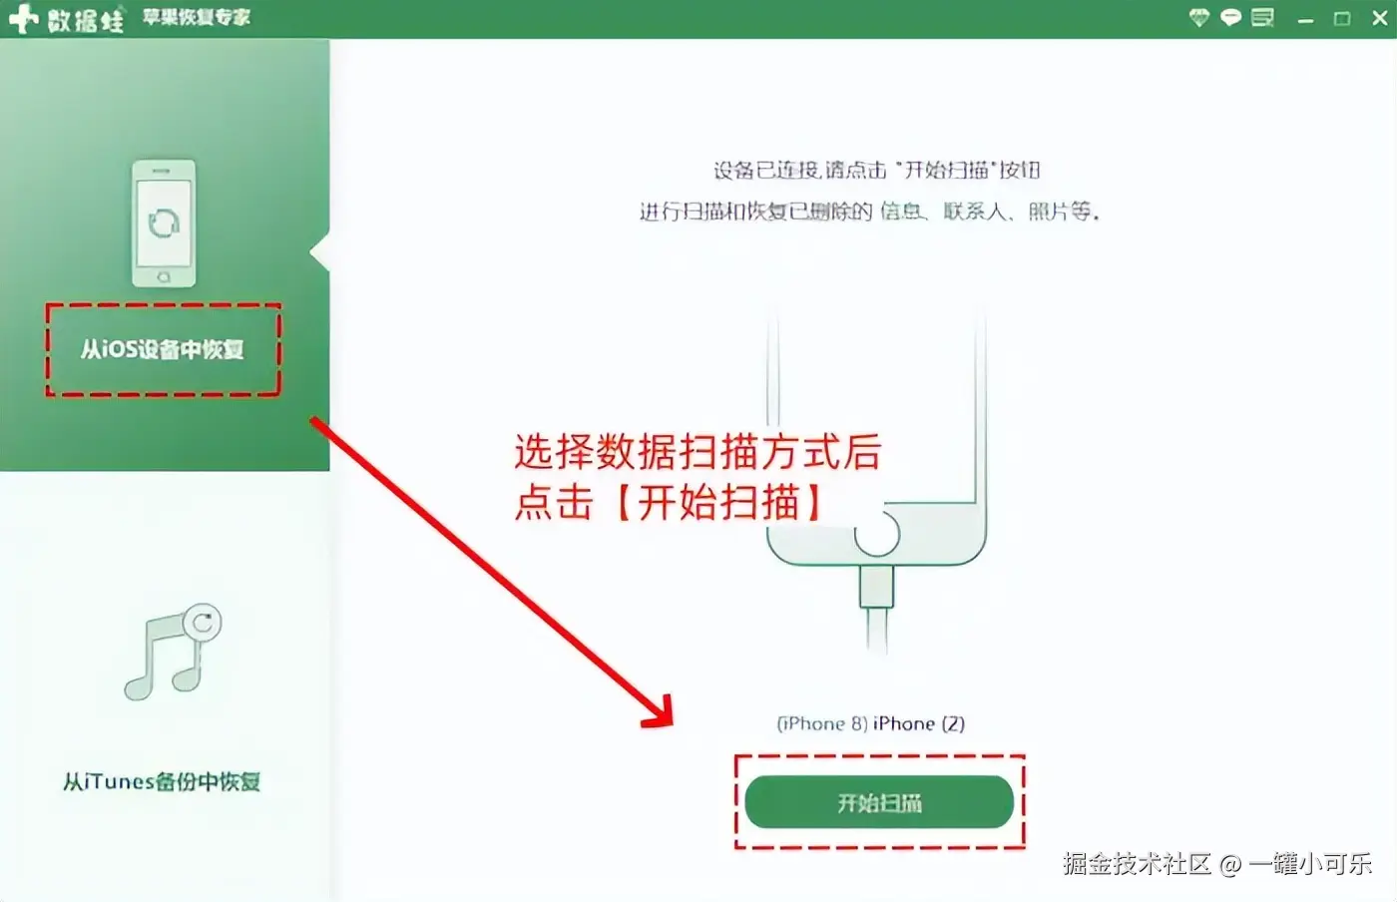The image size is (1397, 902).
Task: Click the phone outline illustration
Action: (876, 439)
